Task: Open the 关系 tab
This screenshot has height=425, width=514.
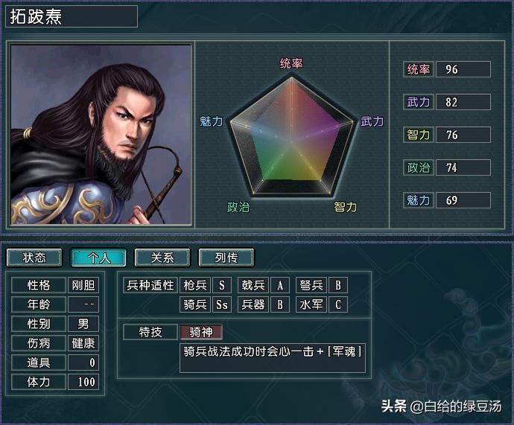Action: pyautogui.click(x=162, y=258)
